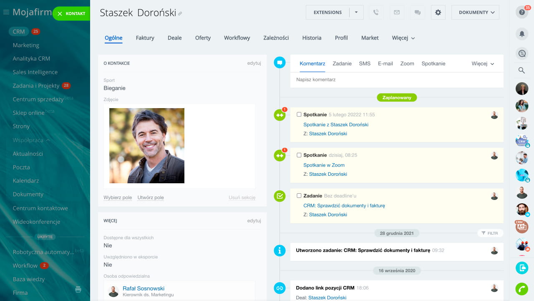Click the green phone dialer button

point(521,289)
